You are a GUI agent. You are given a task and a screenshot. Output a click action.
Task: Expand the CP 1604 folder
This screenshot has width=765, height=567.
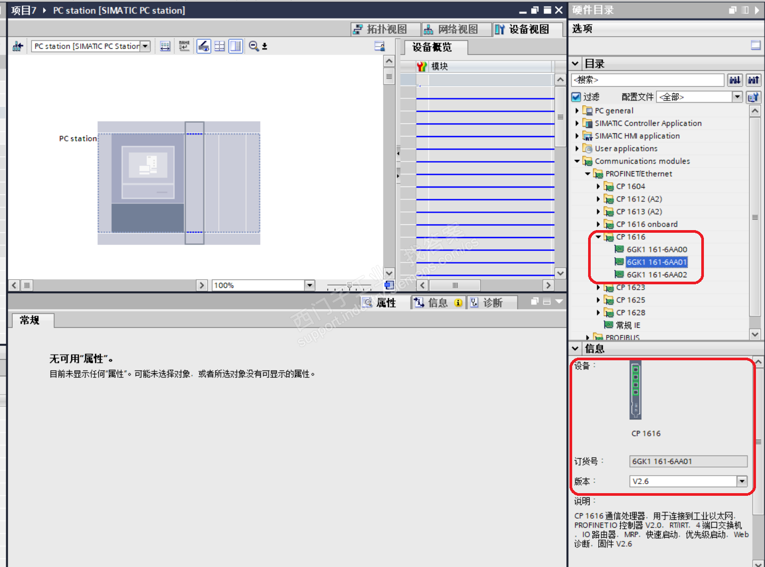pyautogui.click(x=598, y=187)
